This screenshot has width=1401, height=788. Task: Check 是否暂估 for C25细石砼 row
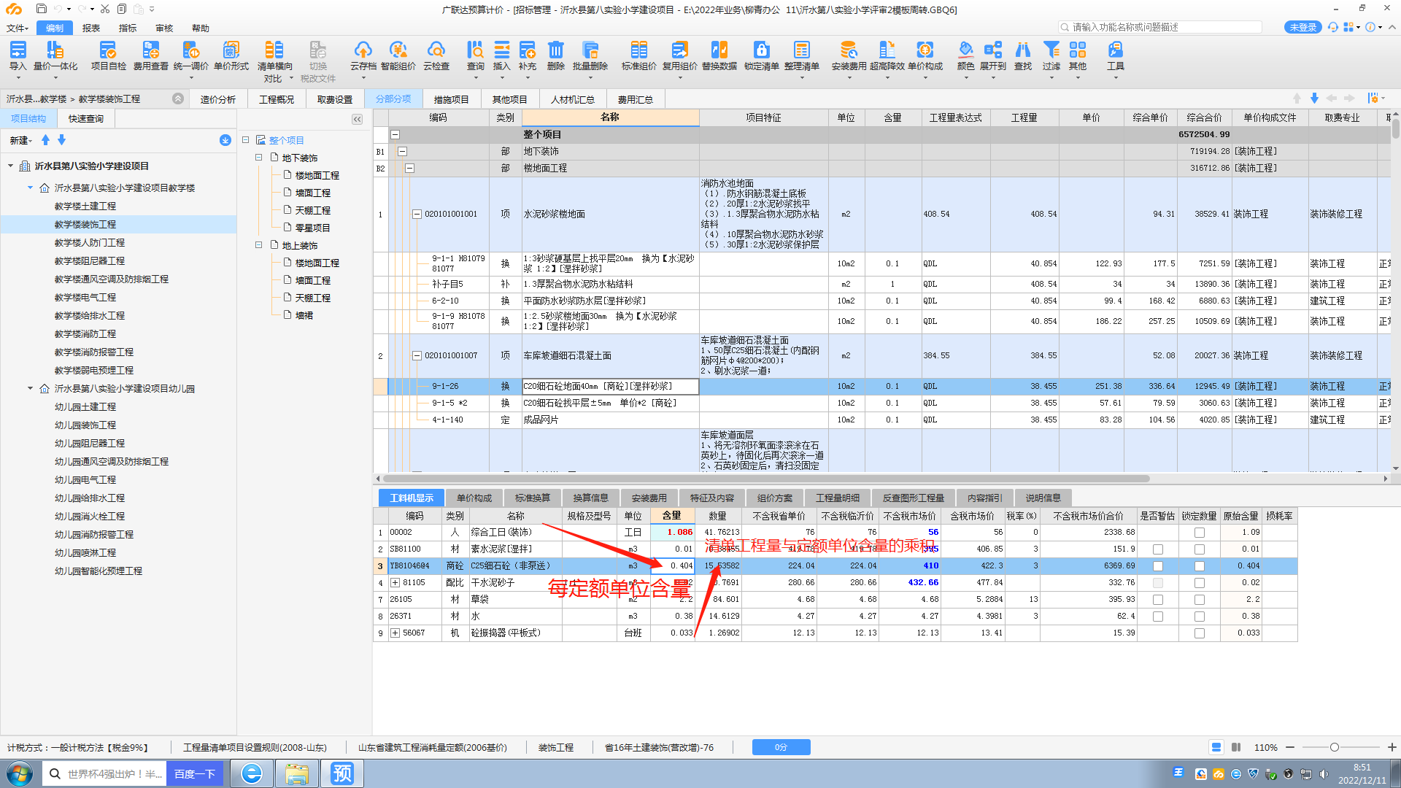1158,566
